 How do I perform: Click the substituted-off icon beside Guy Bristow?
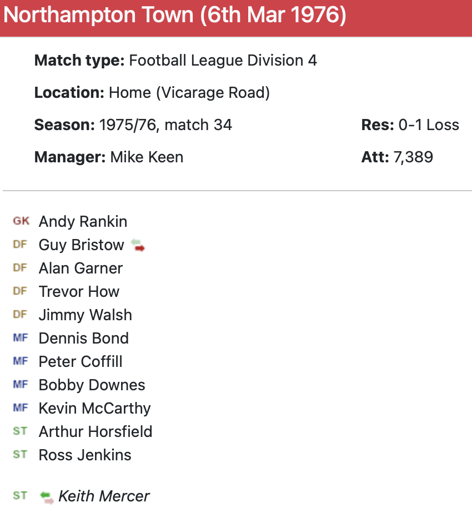[138, 245]
